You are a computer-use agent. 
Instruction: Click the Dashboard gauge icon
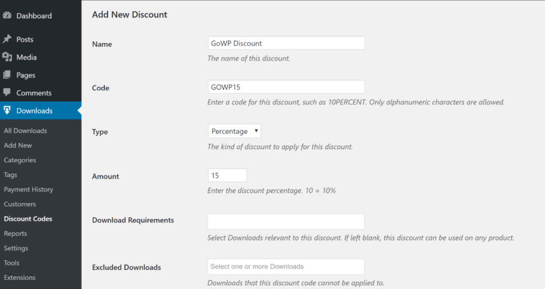(x=7, y=15)
